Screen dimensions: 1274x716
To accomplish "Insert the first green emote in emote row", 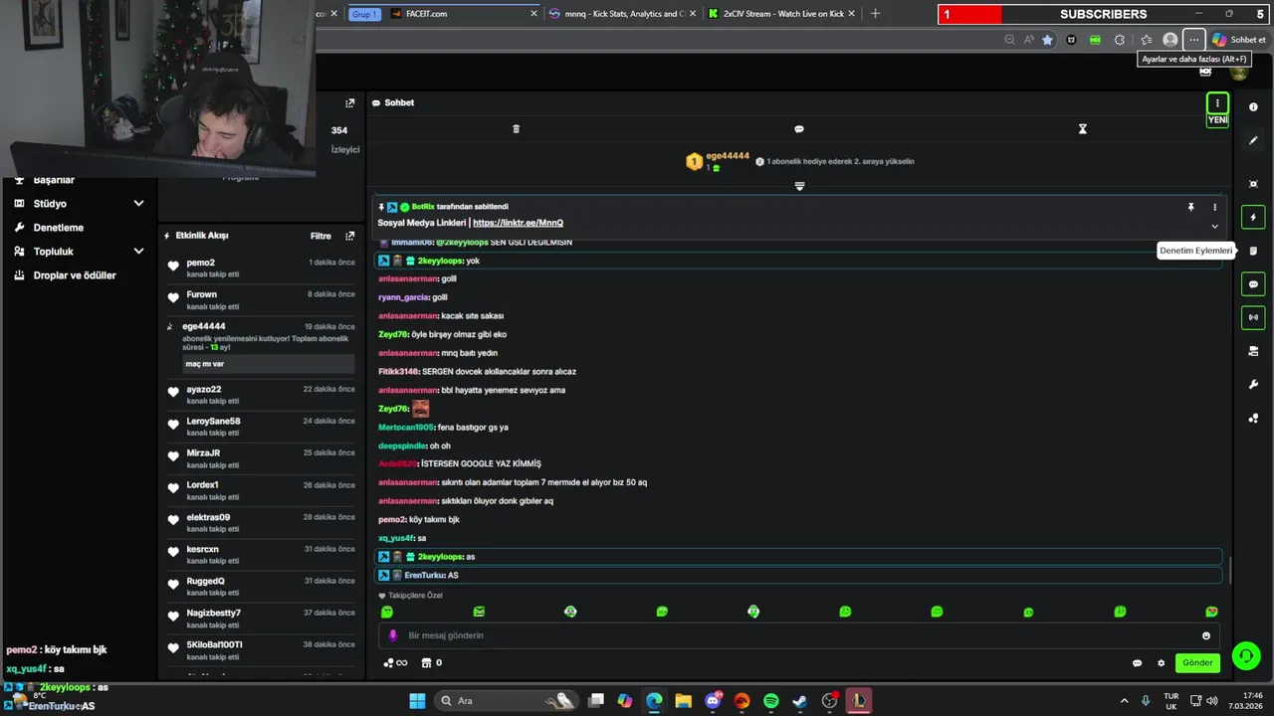I will click(387, 612).
